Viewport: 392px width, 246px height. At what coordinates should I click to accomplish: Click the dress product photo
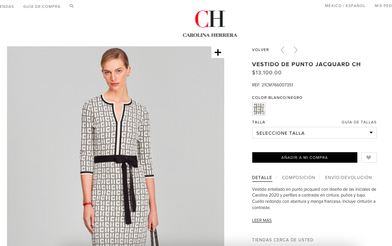point(116,146)
